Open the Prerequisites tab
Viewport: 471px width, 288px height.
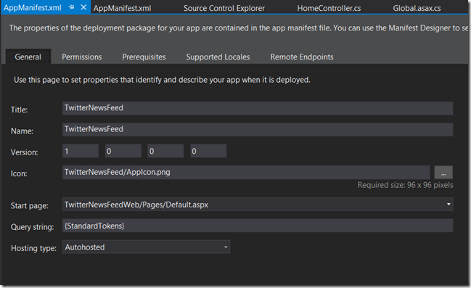[144, 57]
